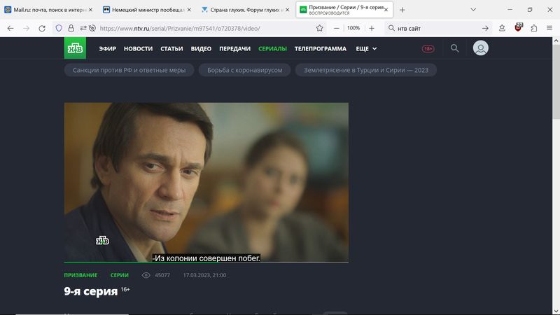Zoom in with the plus button
560x315 pixels.
coord(372,28)
